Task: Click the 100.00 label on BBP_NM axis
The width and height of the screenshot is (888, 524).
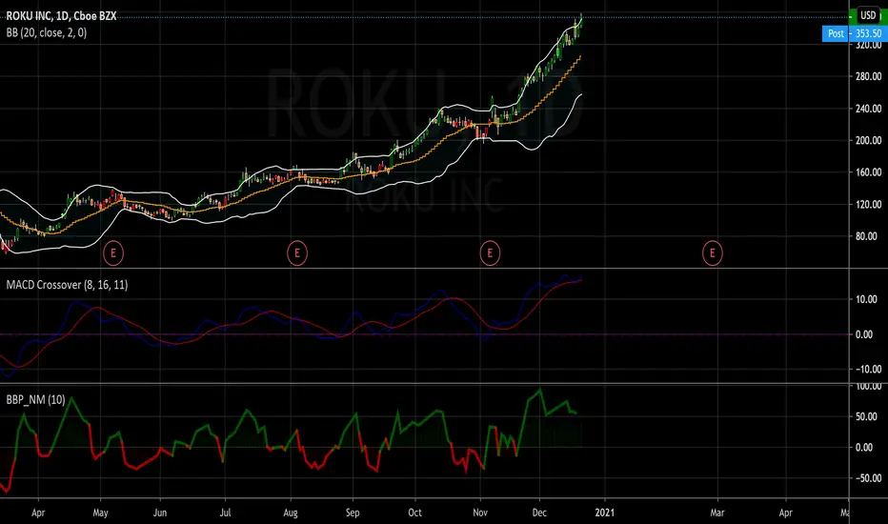Action: 868,387
